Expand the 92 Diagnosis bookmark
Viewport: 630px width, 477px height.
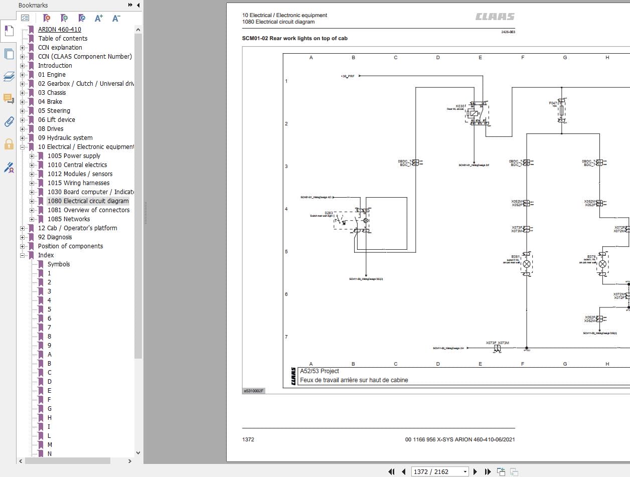pos(22,237)
